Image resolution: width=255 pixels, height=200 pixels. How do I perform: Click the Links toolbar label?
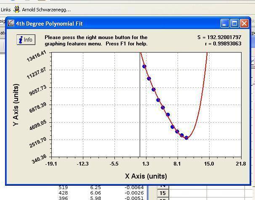5,9
